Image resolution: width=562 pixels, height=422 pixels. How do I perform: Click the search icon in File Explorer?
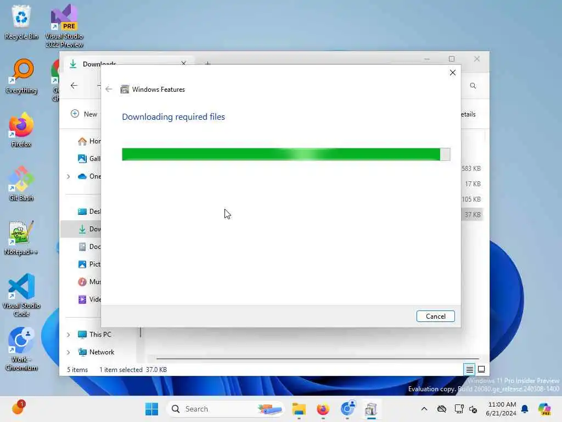pos(473,85)
